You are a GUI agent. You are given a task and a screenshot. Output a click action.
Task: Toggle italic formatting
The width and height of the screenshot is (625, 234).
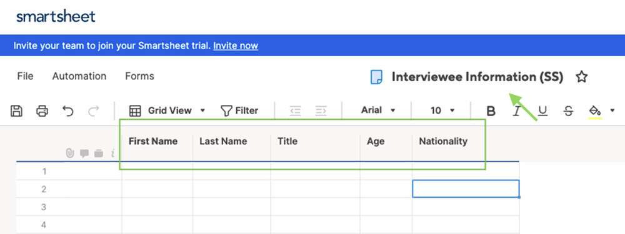tap(517, 111)
